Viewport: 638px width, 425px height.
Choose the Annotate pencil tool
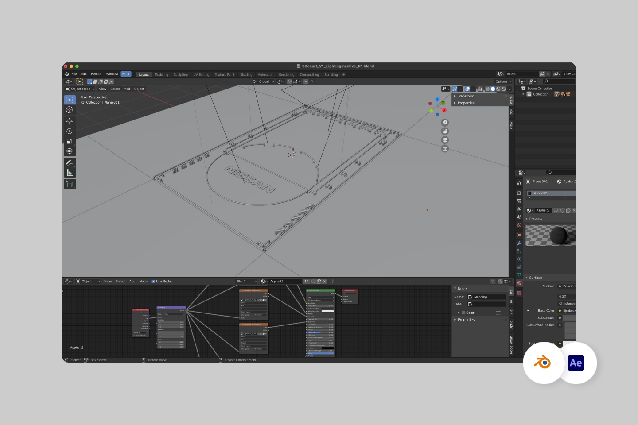pyautogui.click(x=70, y=162)
